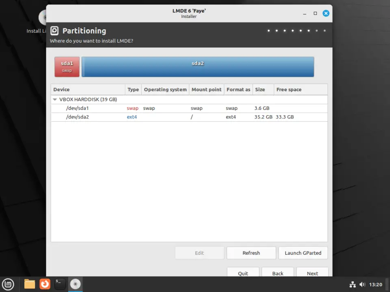Quit the LMDE installer
This screenshot has width=390, height=292.
click(x=243, y=273)
